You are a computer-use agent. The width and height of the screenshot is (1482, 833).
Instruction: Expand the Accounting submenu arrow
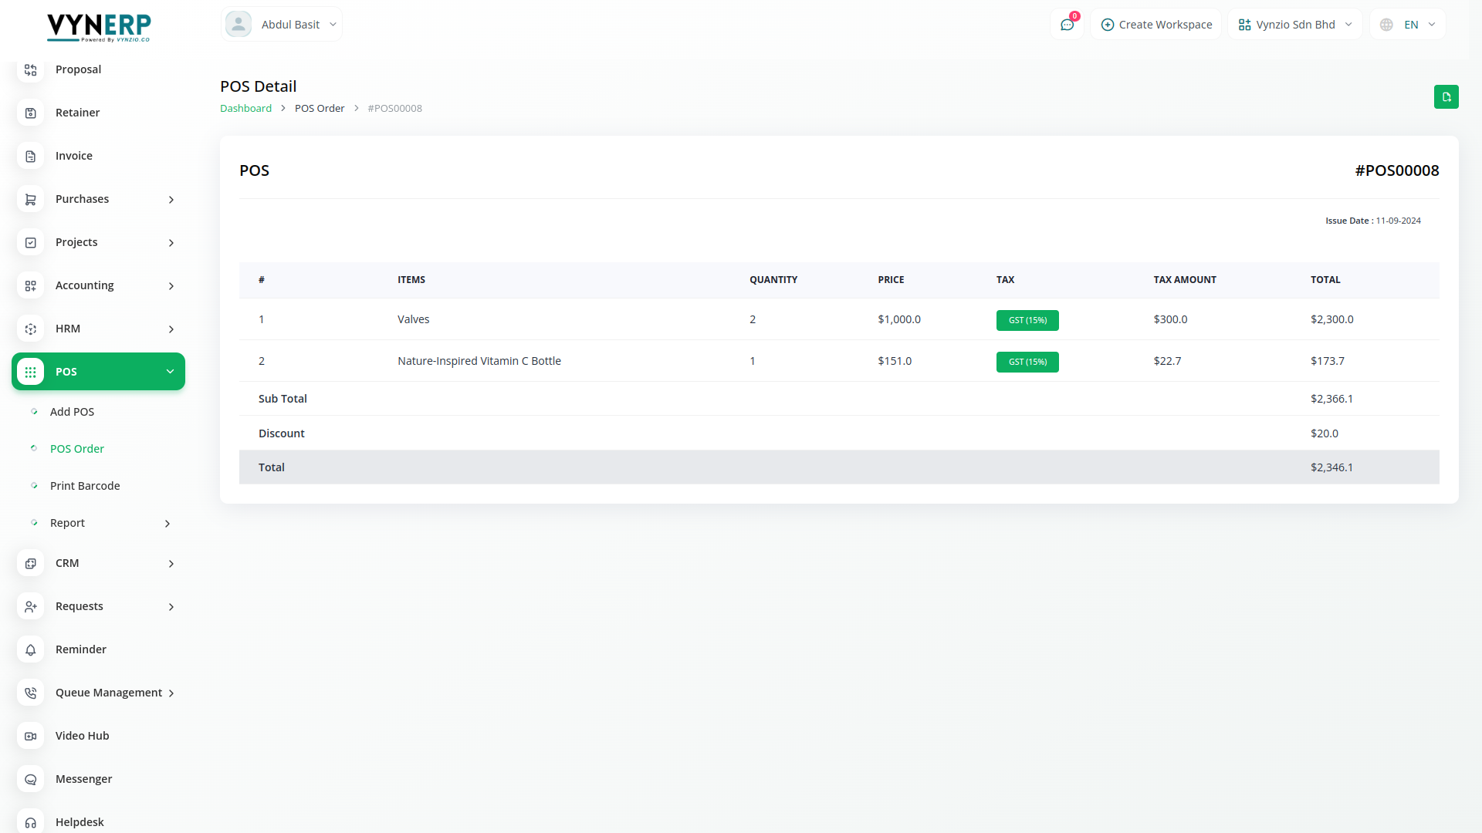tap(171, 286)
